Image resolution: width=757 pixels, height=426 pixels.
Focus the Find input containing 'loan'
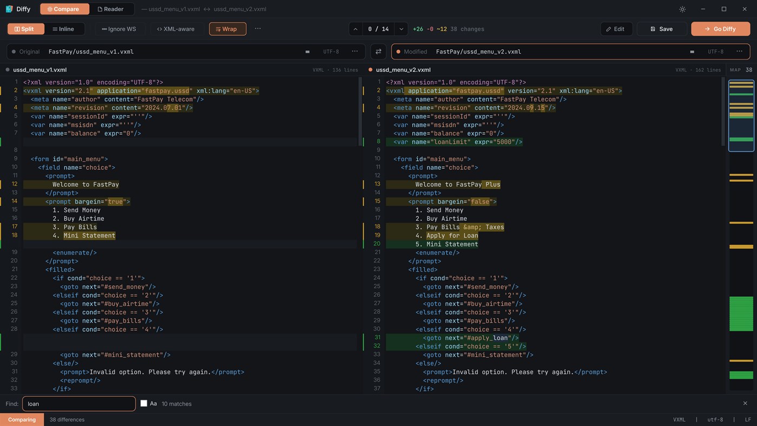point(79,404)
